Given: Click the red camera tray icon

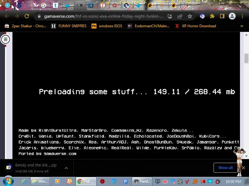Looking at the screenshot, I should click(x=165, y=182).
